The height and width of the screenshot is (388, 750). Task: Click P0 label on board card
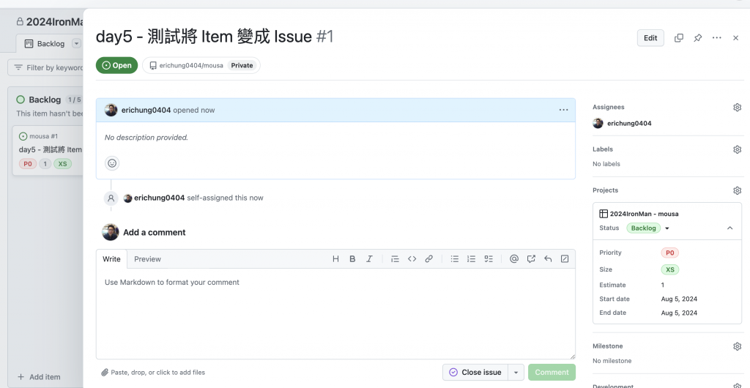[28, 164]
